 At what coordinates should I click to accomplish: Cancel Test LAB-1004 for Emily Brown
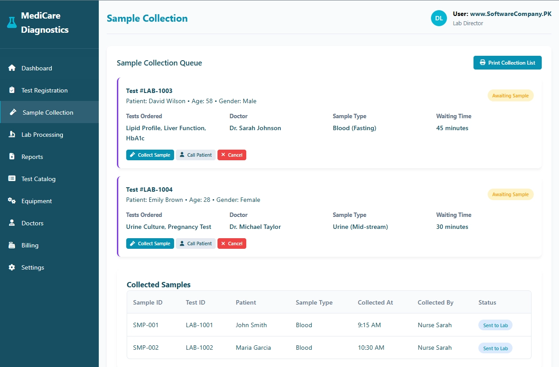tap(232, 243)
